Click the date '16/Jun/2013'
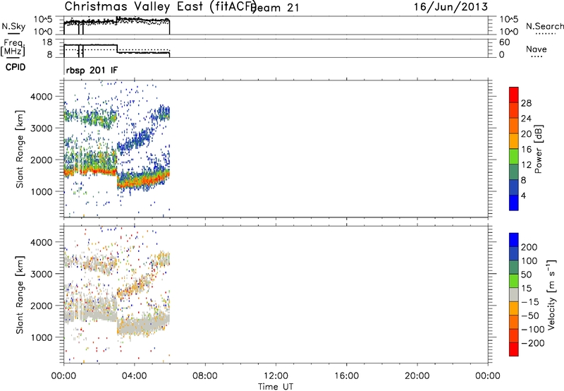The height and width of the screenshot is (391, 564). (450, 6)
